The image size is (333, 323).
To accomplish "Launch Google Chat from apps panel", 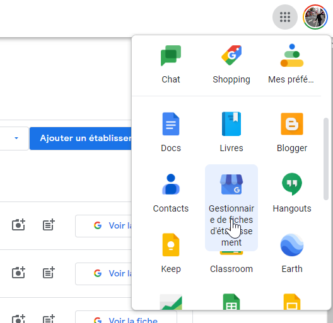I will pyautogui.click(x=171, y=64).
